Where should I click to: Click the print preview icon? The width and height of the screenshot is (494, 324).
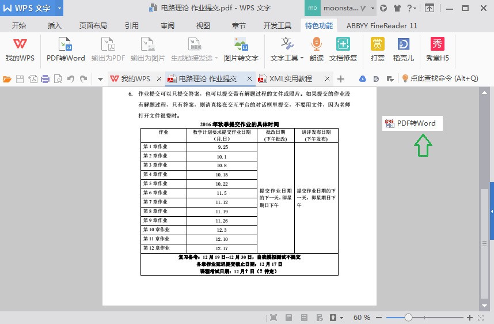click(x=58, y=79)
